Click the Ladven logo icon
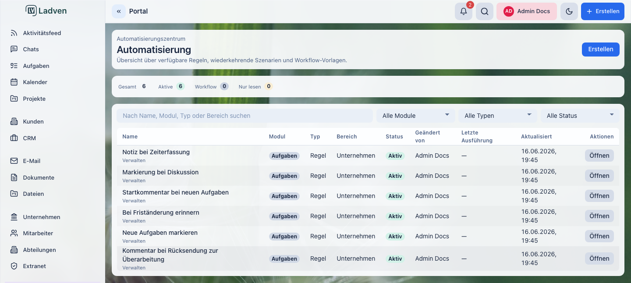 point(31,11)
